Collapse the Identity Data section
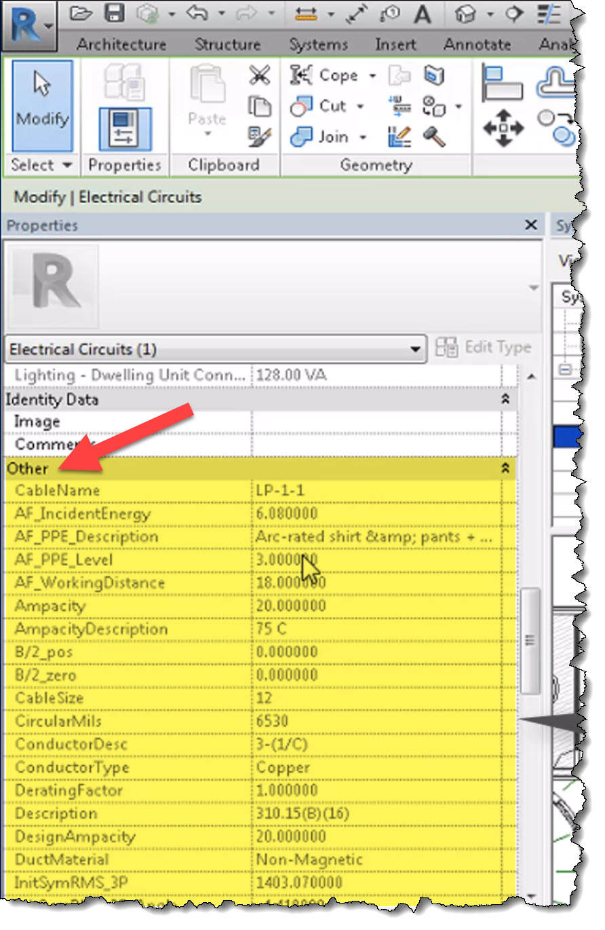The image size is (605, 930). (505, 400)
